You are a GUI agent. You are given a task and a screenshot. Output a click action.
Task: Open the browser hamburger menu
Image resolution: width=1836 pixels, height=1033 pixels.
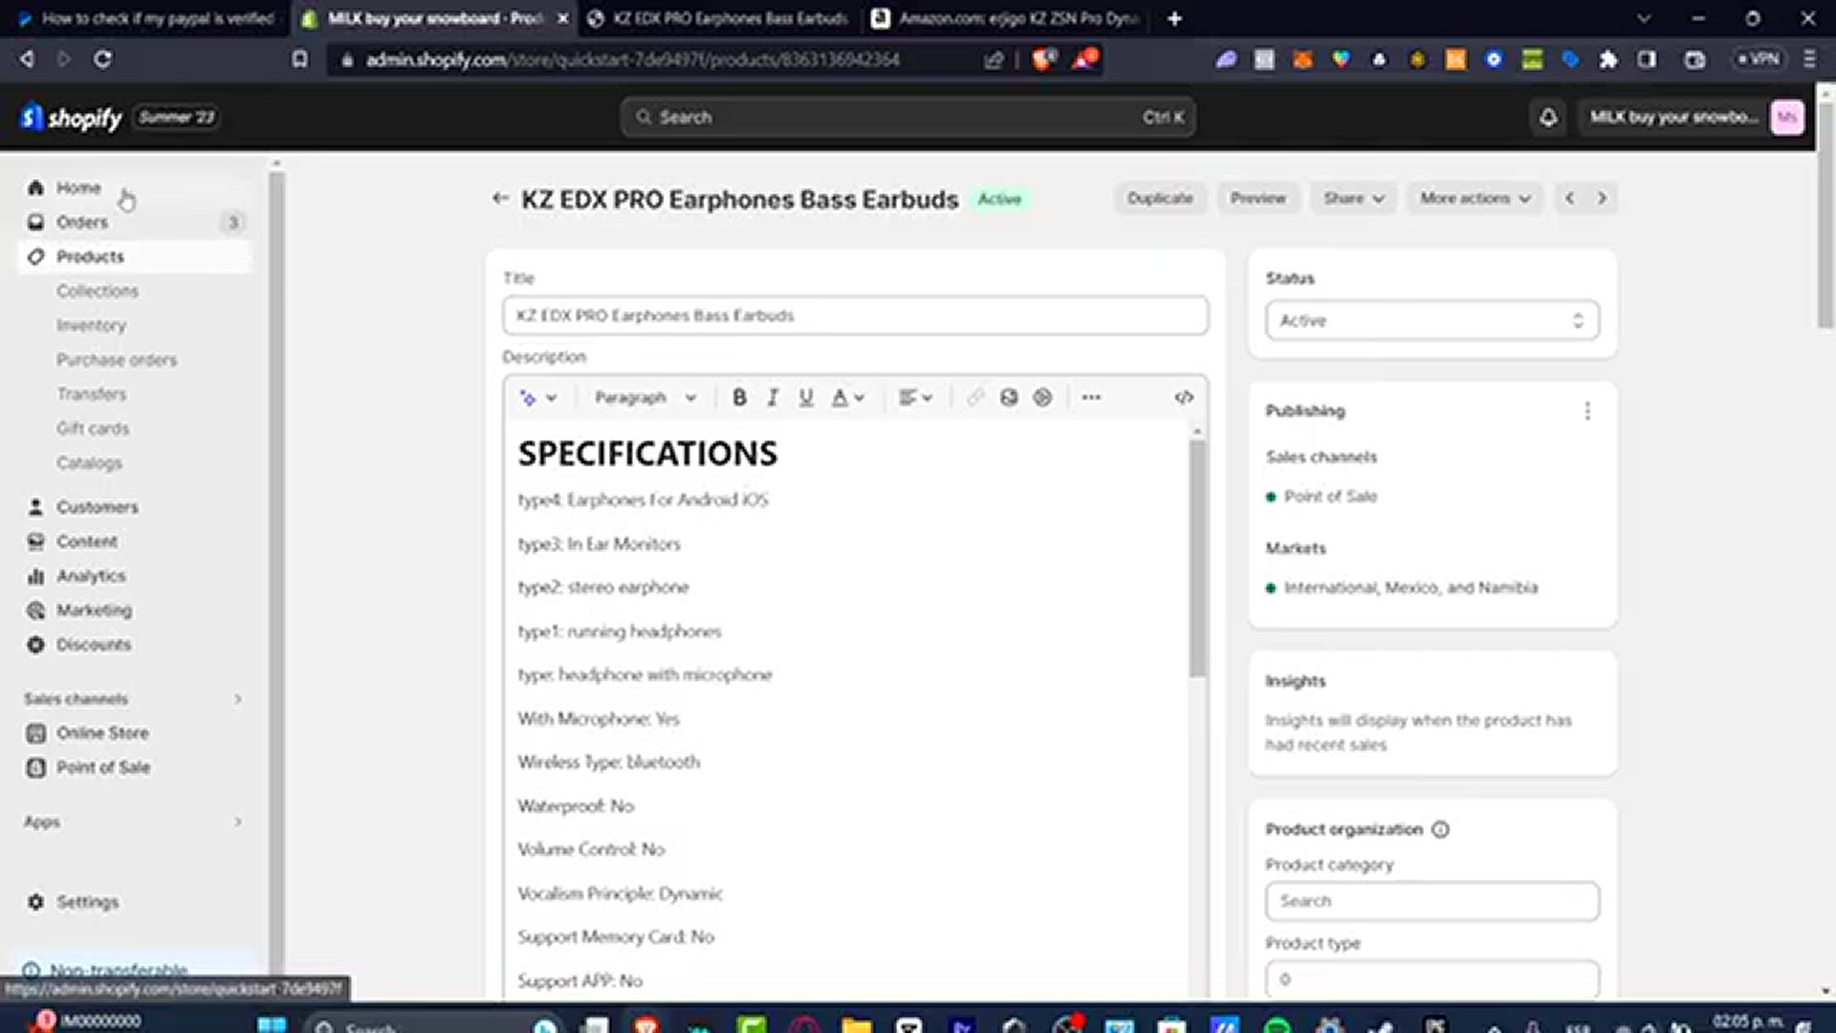[1809, 59]
